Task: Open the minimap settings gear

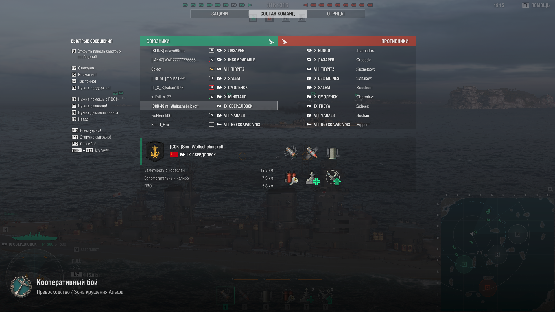Action: point(550,189)
